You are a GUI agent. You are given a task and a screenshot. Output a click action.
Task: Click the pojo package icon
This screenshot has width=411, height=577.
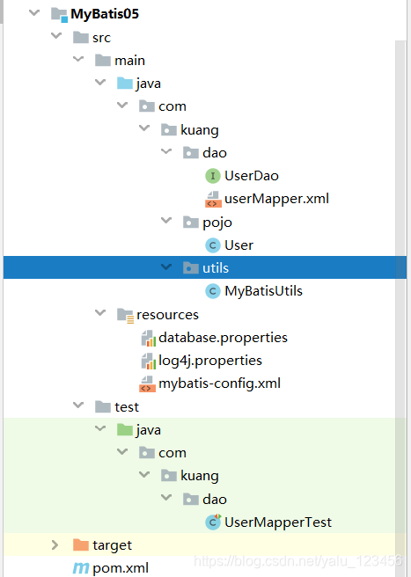coord(191,223)
